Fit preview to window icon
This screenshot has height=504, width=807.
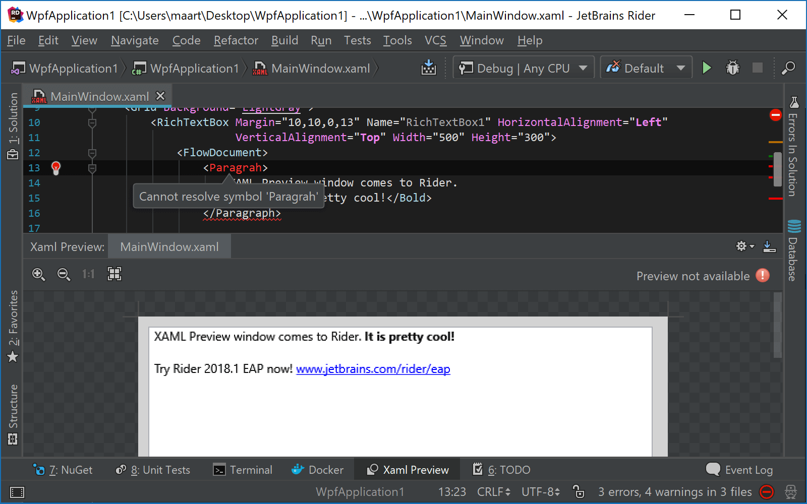coord(114,274)
